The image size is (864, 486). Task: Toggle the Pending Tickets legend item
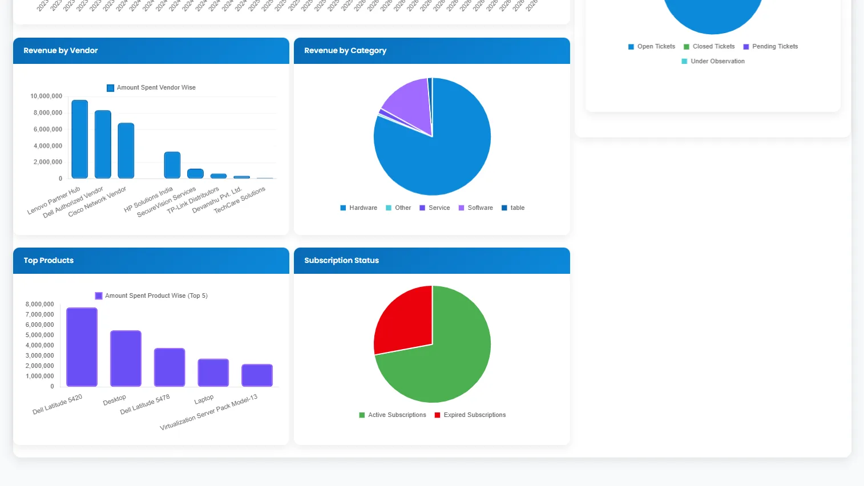click(x=770, y=47)
